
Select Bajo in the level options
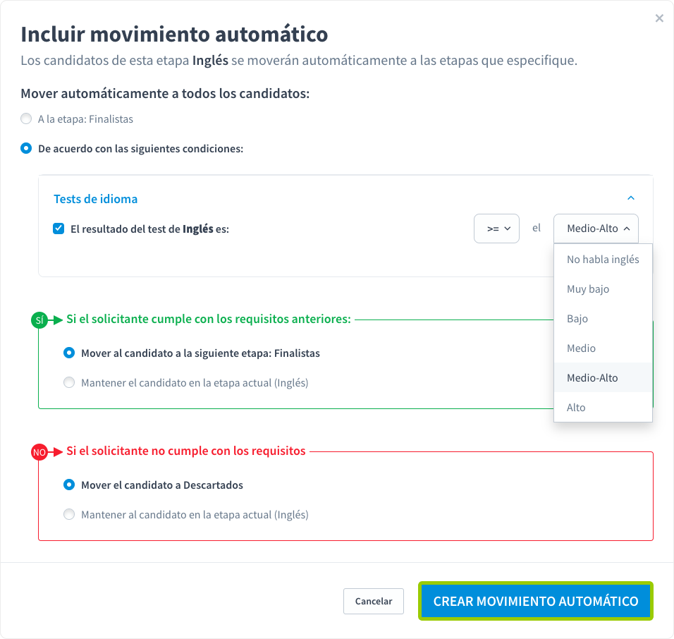[577, 318]
